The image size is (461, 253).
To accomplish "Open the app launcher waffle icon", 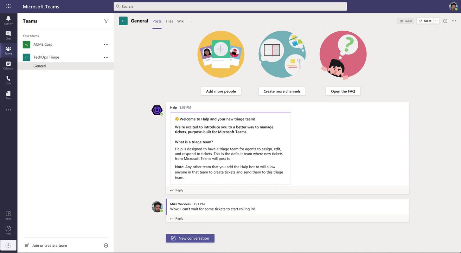I will (8, 6).
